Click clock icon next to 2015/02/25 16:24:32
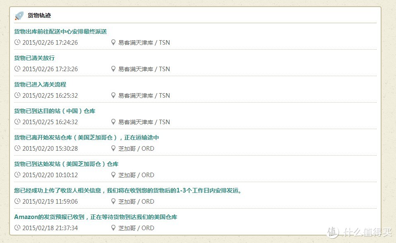 tap(17, 122)
